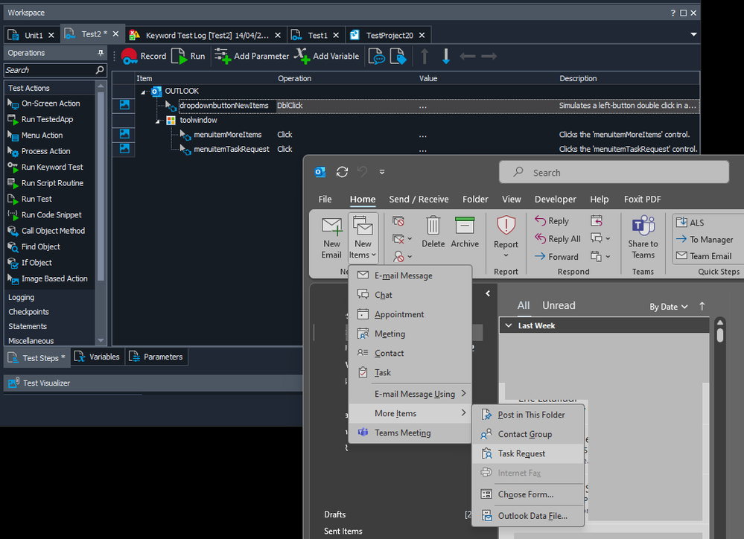Click the image thumbnail for menuitemMoreItems row
Viewport: 744px width, 539px height.
click(x=124, y=134)
